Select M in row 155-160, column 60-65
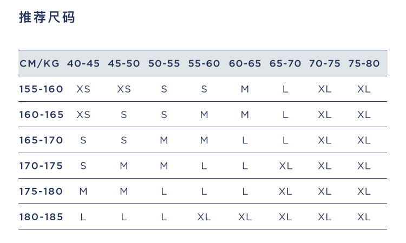 [x=245, y=89]
